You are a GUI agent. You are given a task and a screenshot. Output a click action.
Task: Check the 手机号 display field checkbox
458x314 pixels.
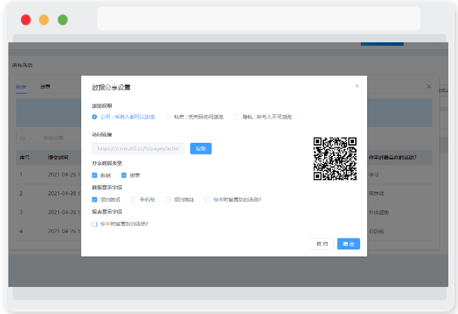134,200
